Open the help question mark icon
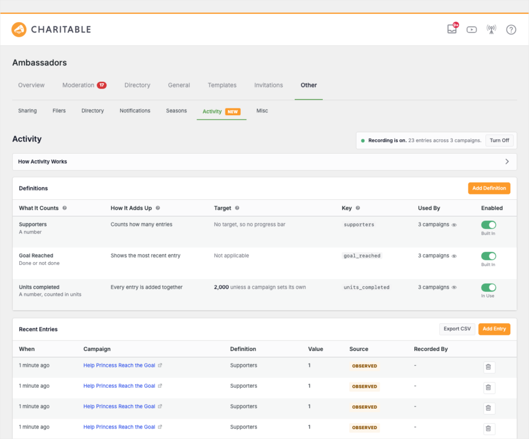The image size is (529, 439). click(511, 30)
